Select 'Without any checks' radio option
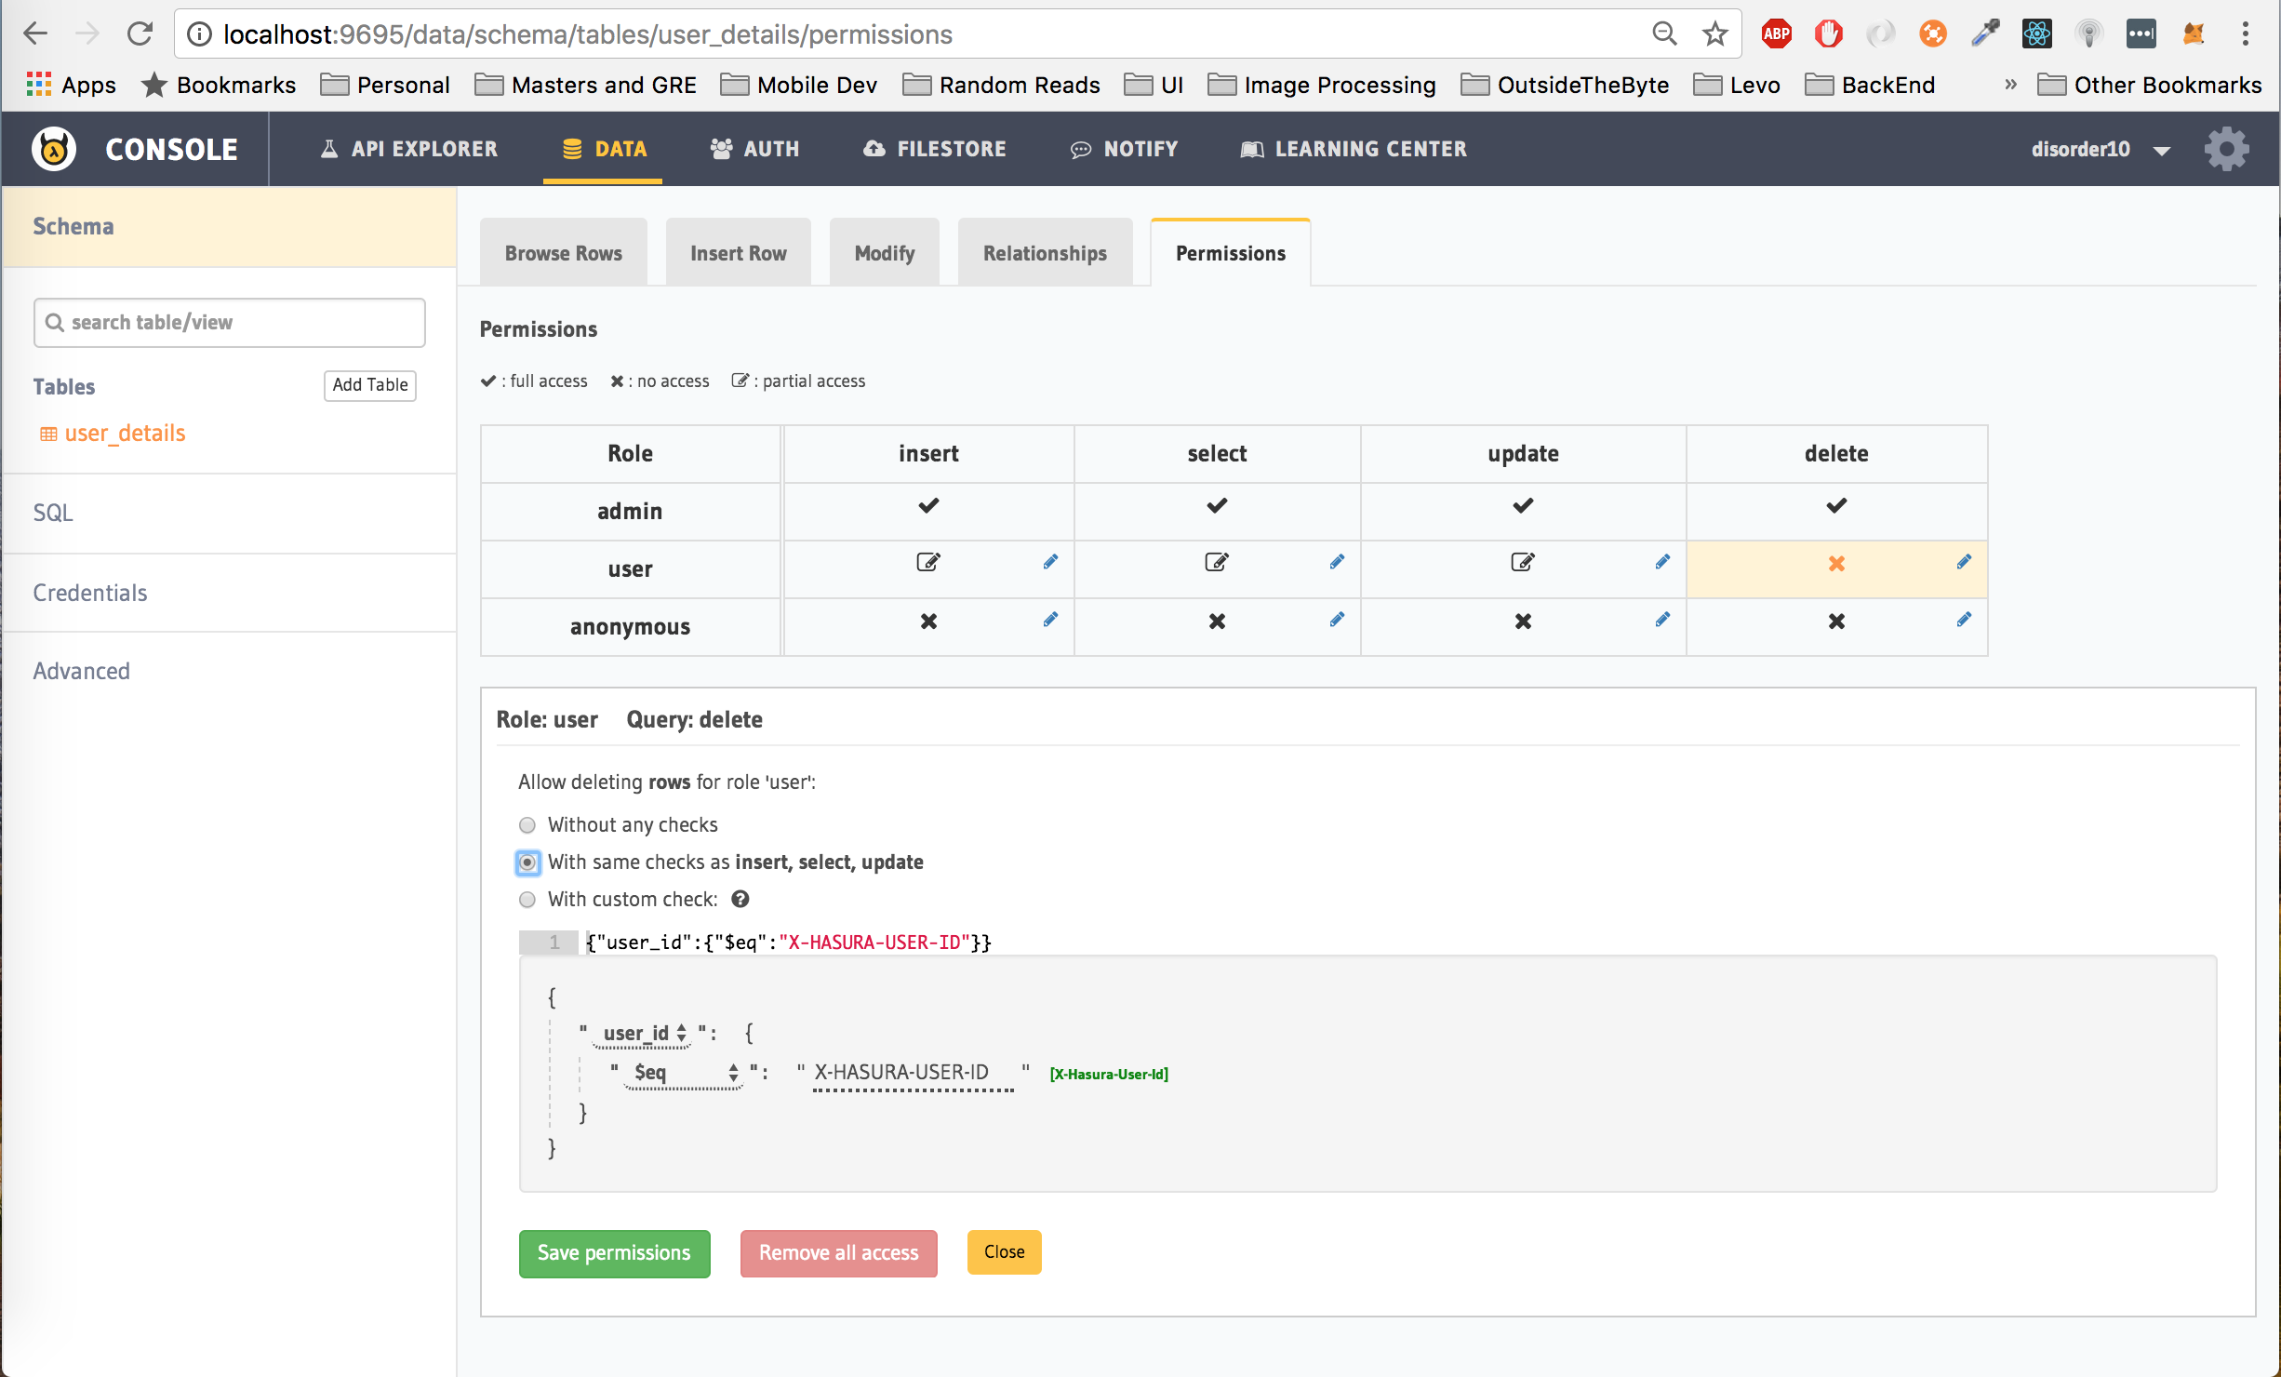 click(527, 825)
